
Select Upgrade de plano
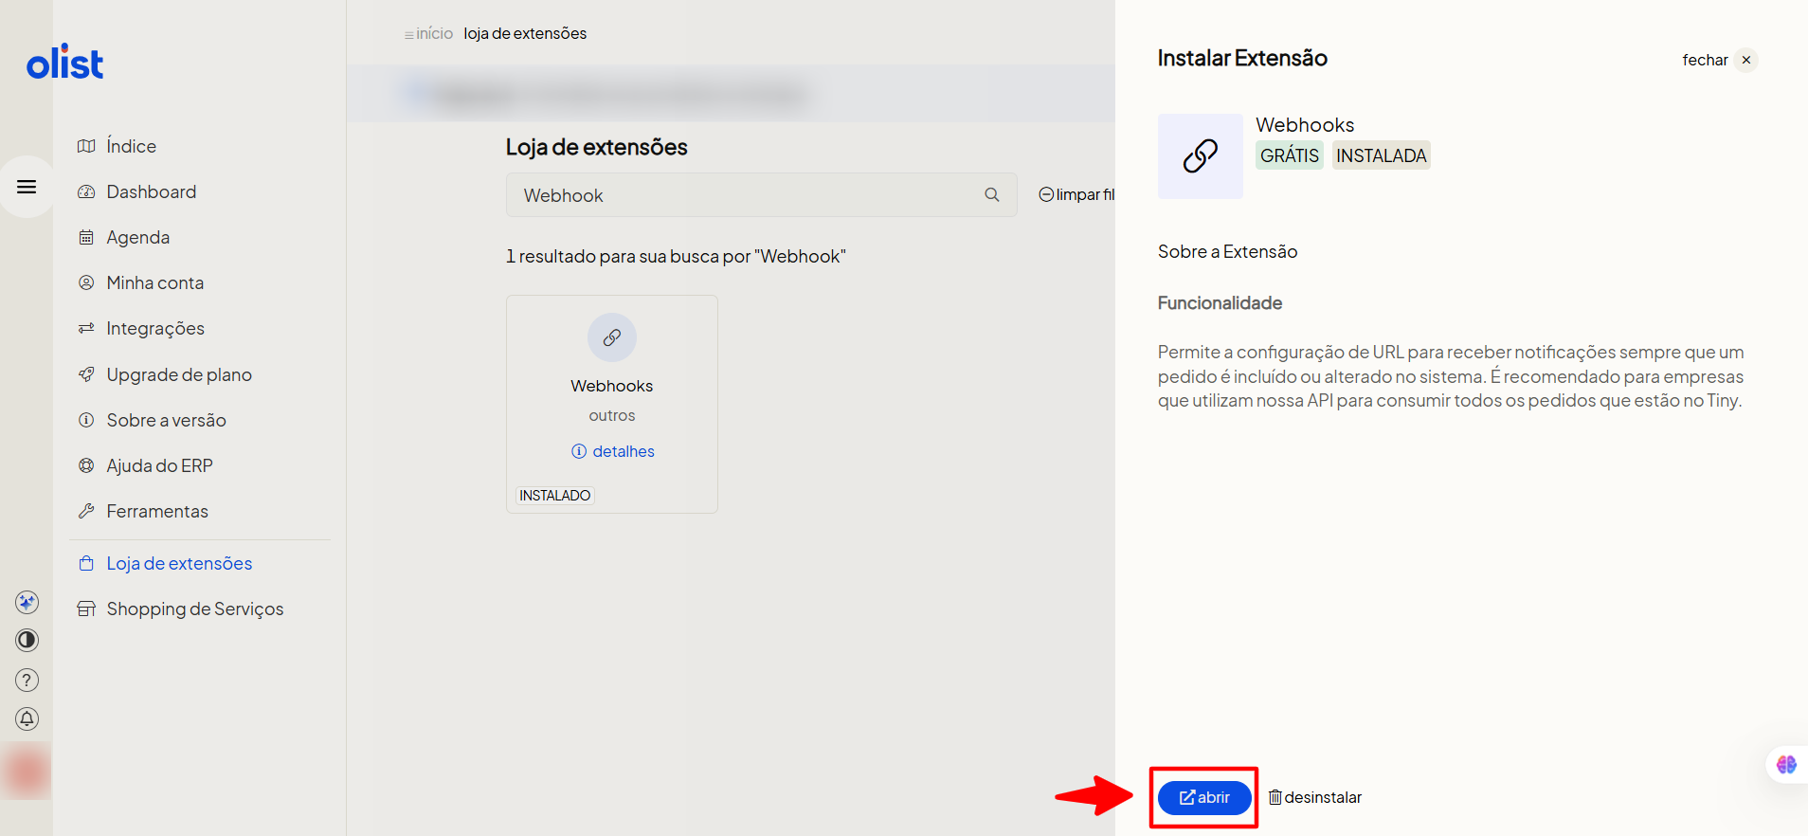(178, 374)
